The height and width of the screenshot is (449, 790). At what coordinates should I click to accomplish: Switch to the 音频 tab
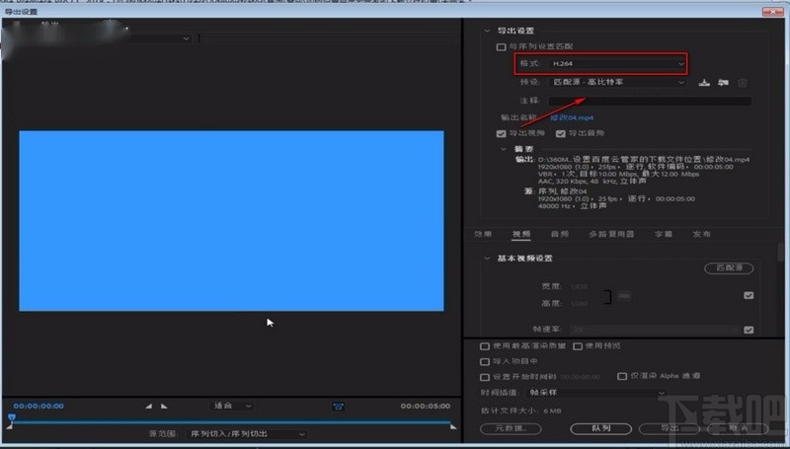pos(559,234)
